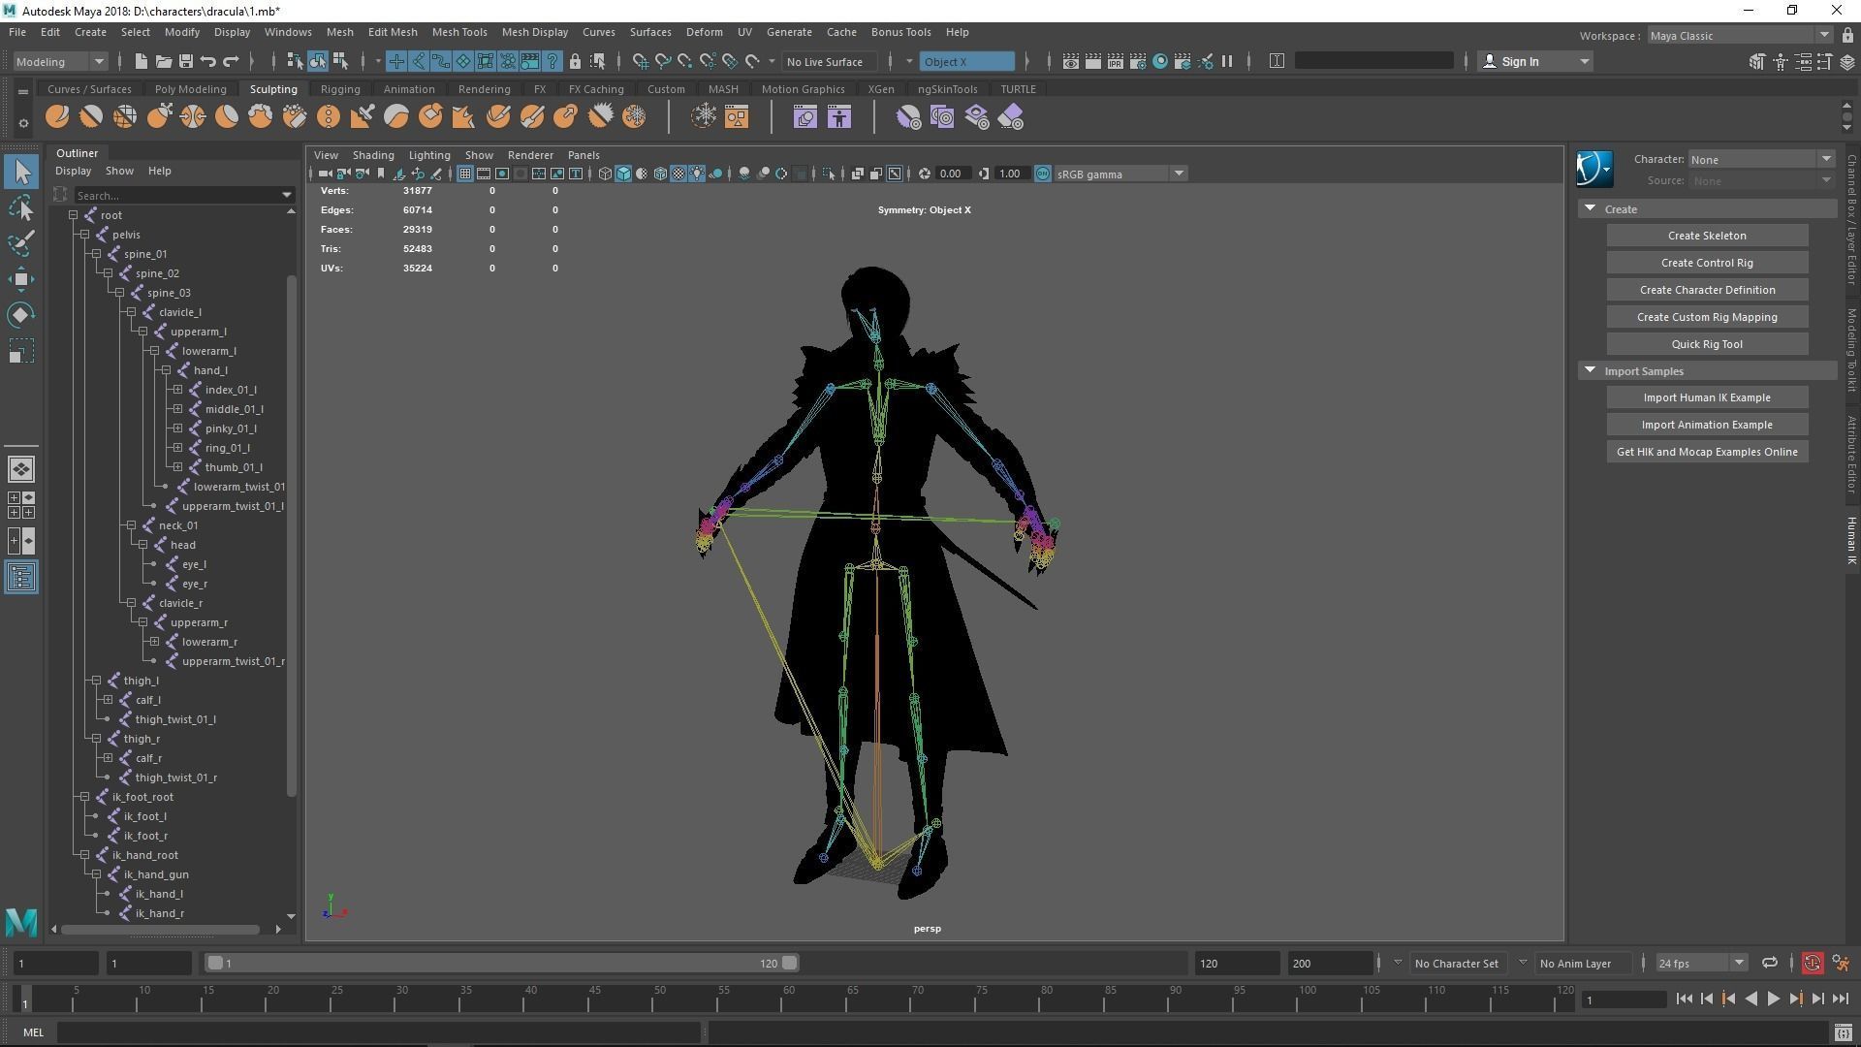Click the Paint Selection tool
Screen dimensions: 1861x1047
tap(21, 243)
